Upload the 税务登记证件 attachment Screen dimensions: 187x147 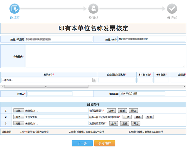coord(112,110)
